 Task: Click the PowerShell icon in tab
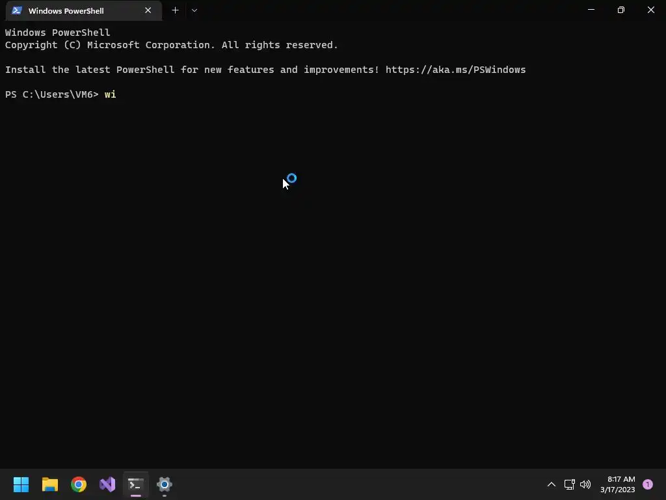[x=17, y=10]
